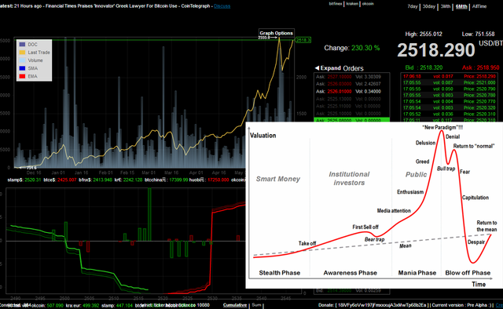
Task: Switch exchange to bitfinex
Action: tap(336, 4)
